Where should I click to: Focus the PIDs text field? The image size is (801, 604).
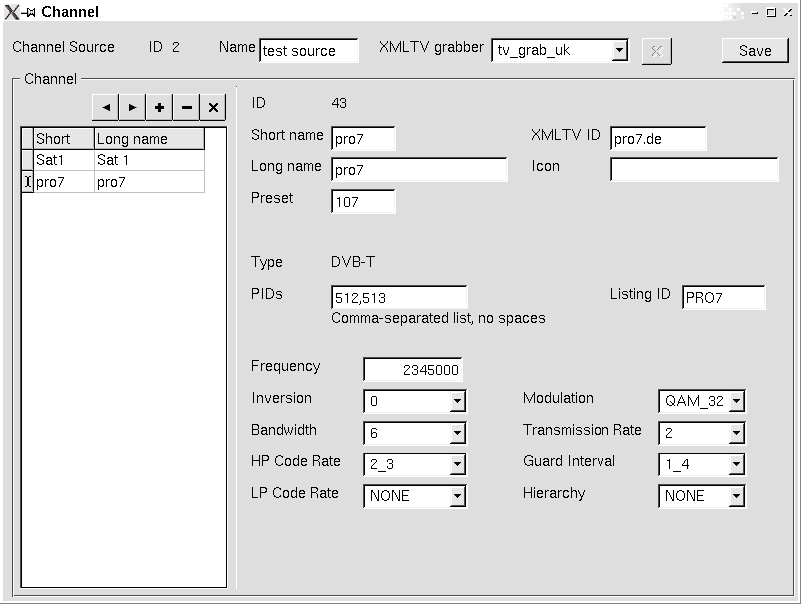[x=399, y=297]
